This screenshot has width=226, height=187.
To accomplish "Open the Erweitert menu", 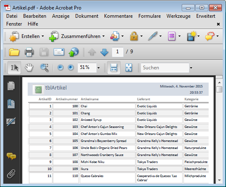I will tap(206, 16).
